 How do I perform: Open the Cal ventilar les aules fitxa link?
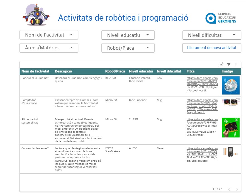[x=202, y=154]
